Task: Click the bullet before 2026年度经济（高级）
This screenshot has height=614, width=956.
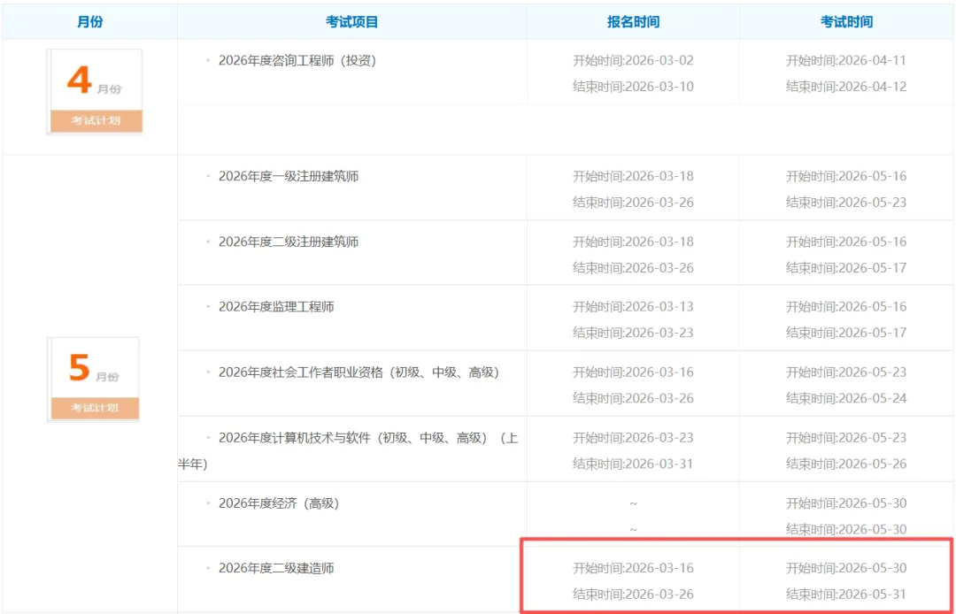Action: pyautogui.click(x=209, y=503)
